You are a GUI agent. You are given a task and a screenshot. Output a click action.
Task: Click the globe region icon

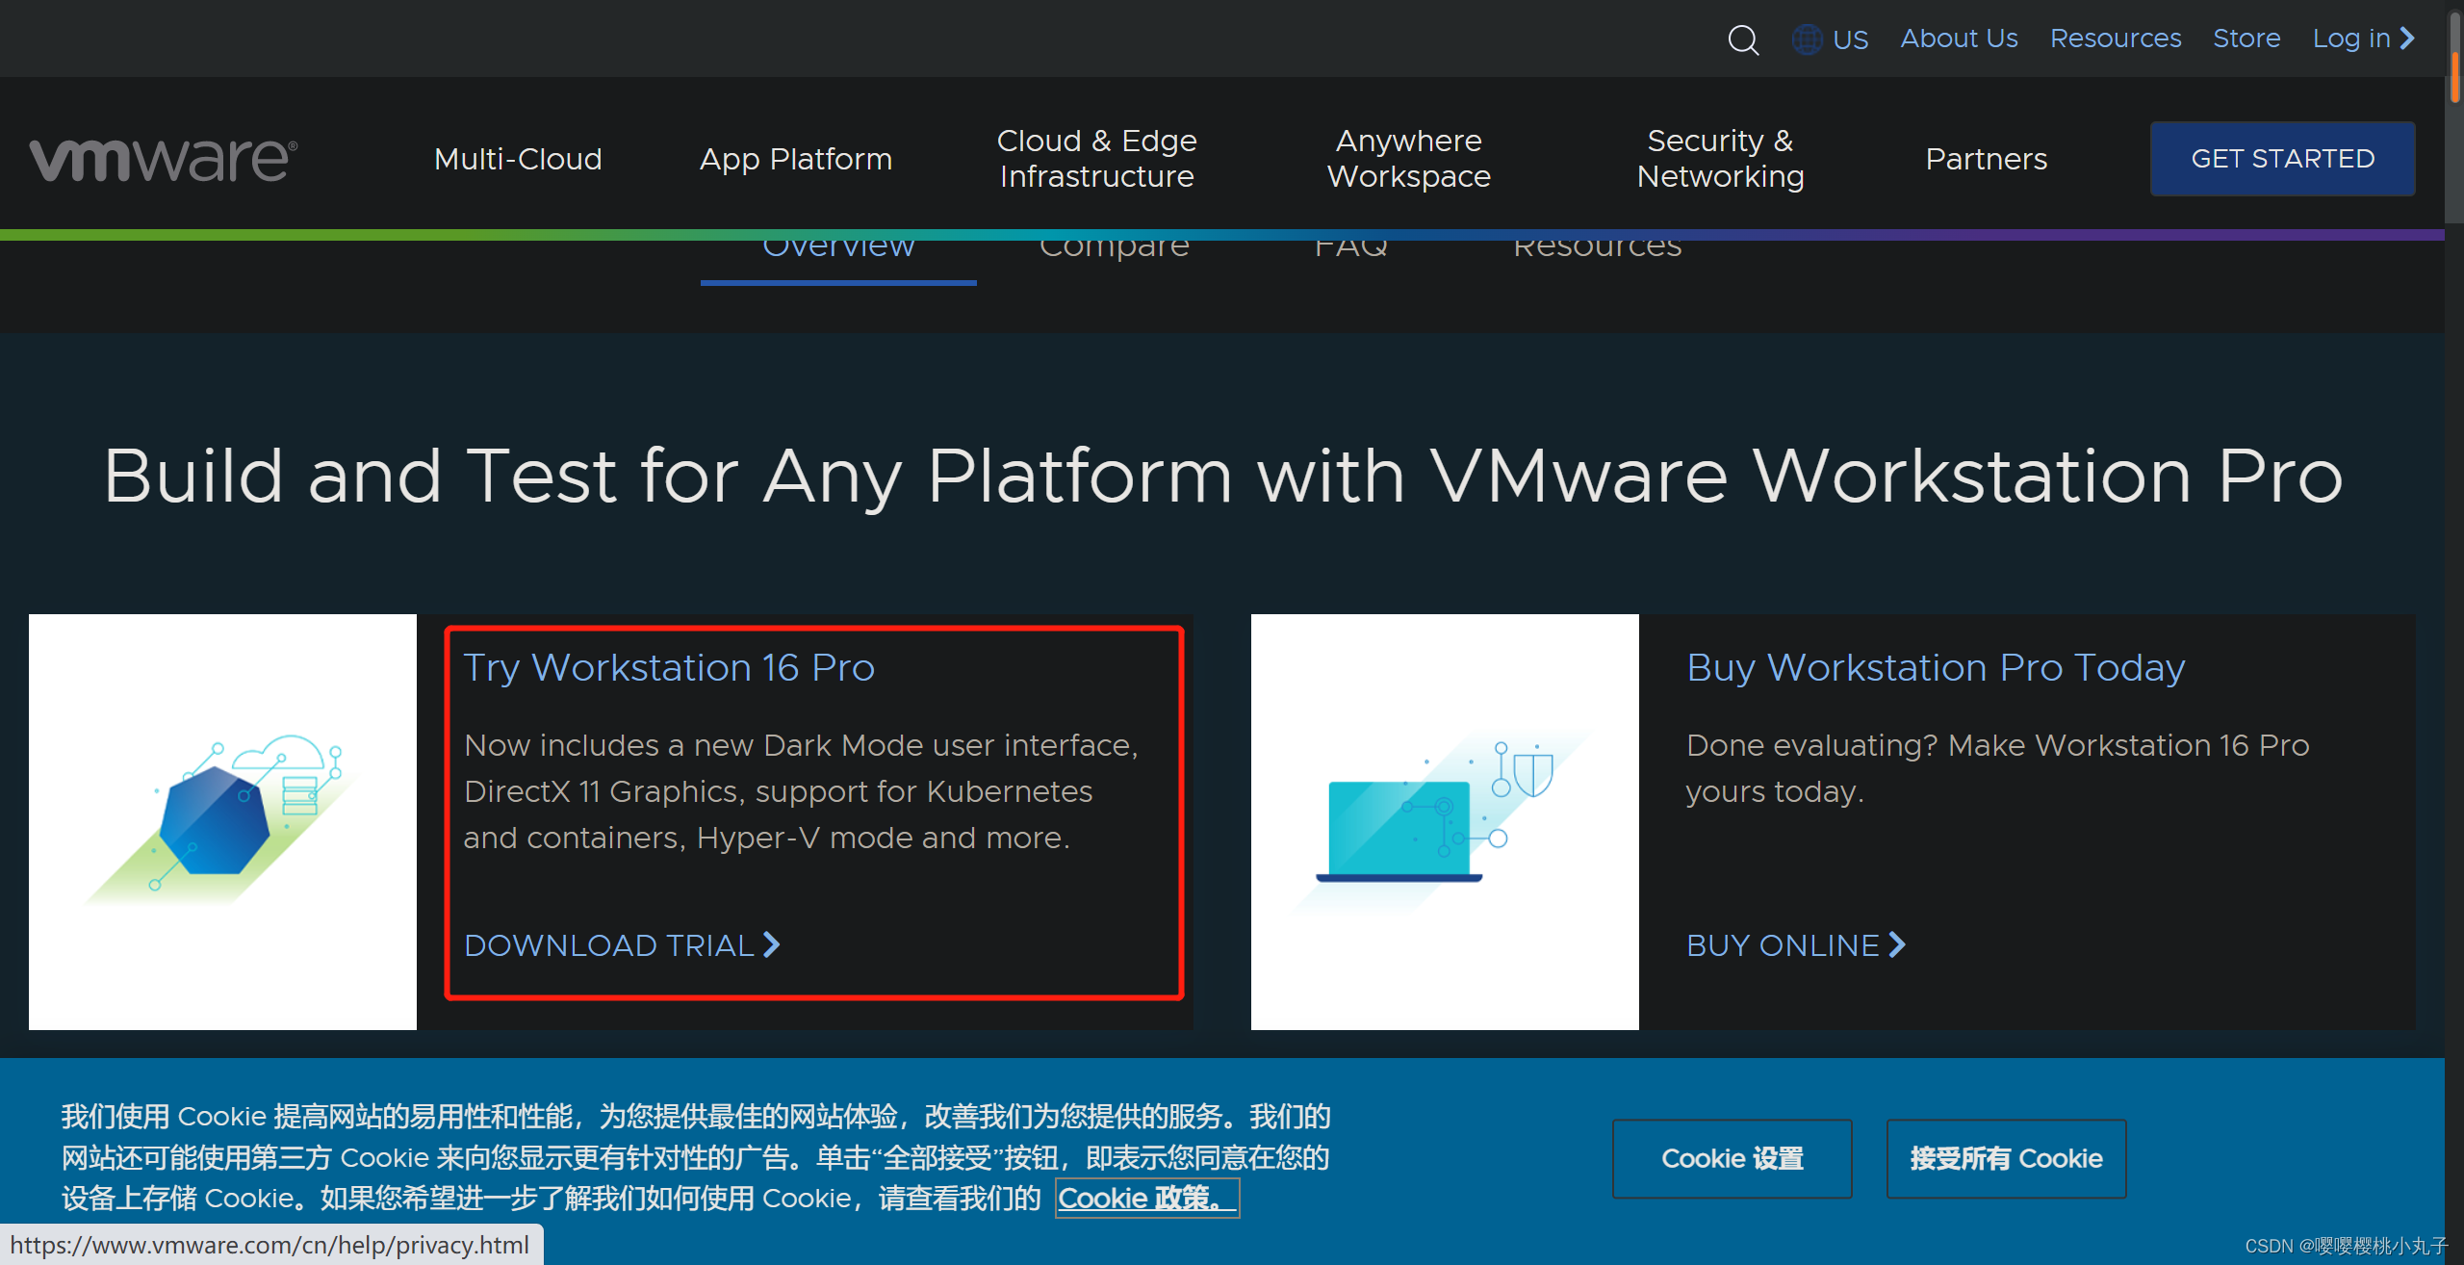tap(1807, 39)
